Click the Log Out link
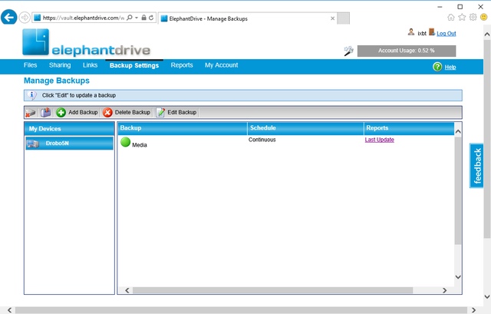 pyautogui.click(x=447, y=34)
